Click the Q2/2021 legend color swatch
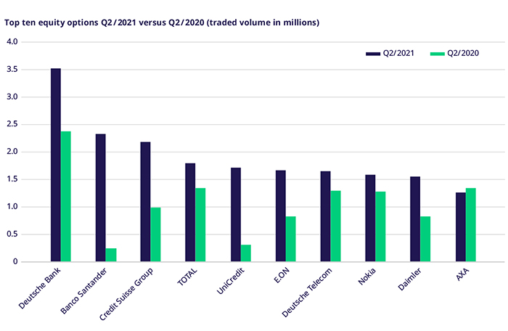Image resolution: width=508 pixels, height=331 pixels. [x=374, y=53]
